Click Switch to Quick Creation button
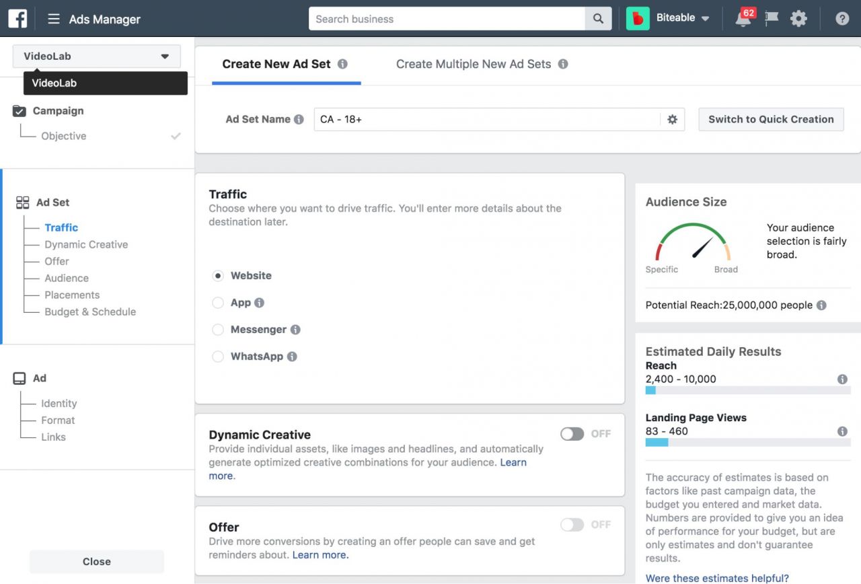Viewport: 861px width, 584px height. click(x=771, y=119)
